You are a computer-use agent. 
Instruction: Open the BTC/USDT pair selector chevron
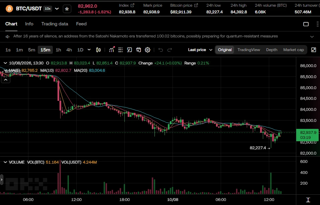57,9
